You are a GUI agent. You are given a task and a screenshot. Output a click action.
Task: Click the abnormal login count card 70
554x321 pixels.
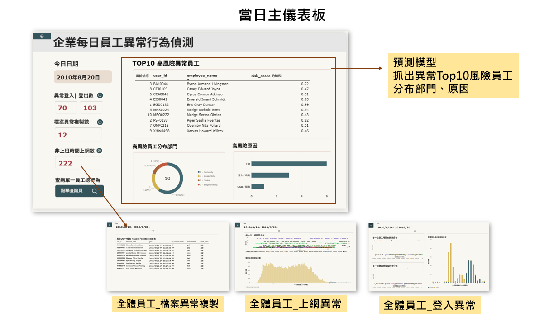(66, 108)
